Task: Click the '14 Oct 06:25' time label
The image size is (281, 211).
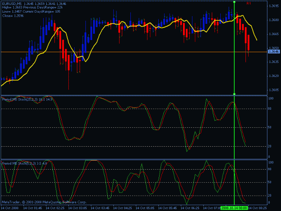Action: coord(190,208)
